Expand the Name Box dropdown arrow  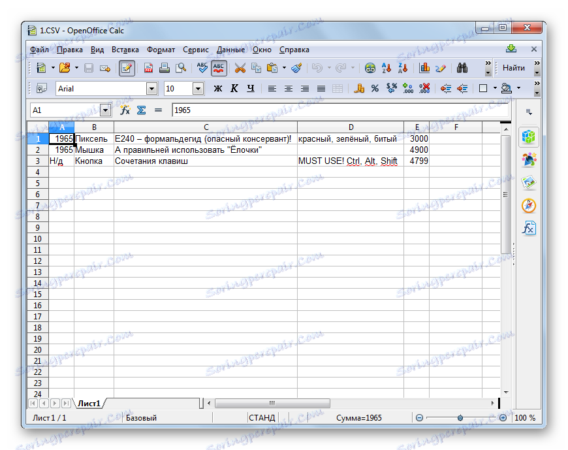coord(105,110)
